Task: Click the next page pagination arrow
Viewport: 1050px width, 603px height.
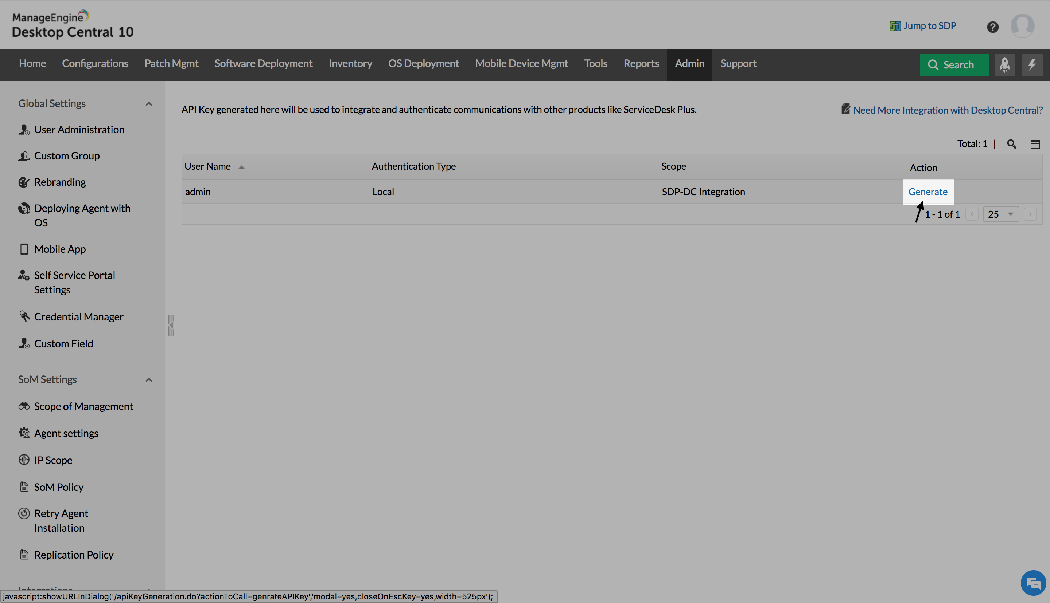Action: (x=1030, y=214)
